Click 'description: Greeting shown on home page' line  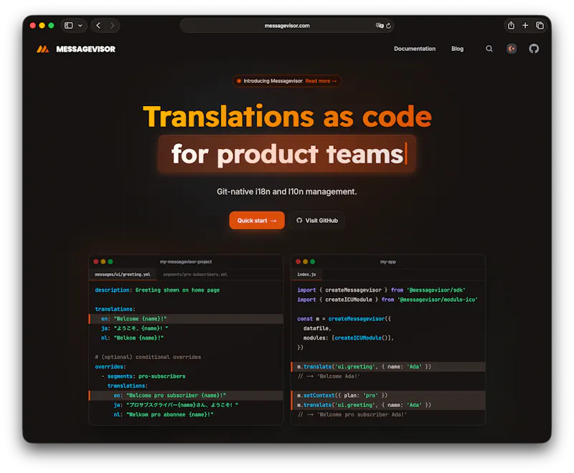coord(157,290)
